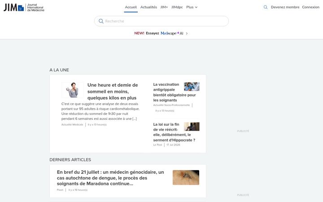Screen dimensions: 323x202
Task: Open the arrow next to Medscape AI
Action: [187, 33]
